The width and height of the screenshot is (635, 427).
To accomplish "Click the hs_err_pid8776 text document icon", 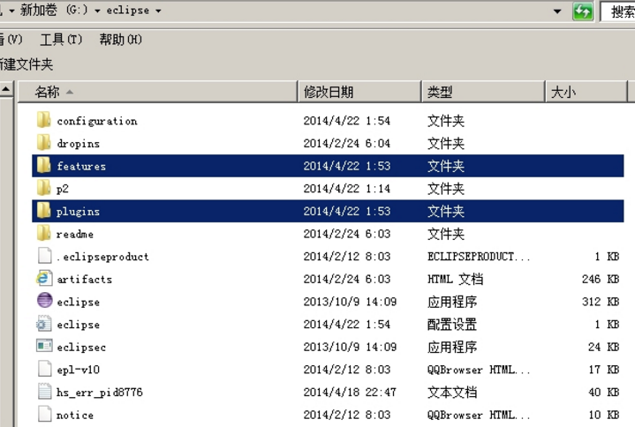I will tap(44, 392).
